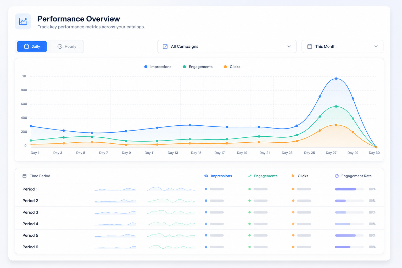
Task: Click the clock icon beside Hourly
Action: 60,46
